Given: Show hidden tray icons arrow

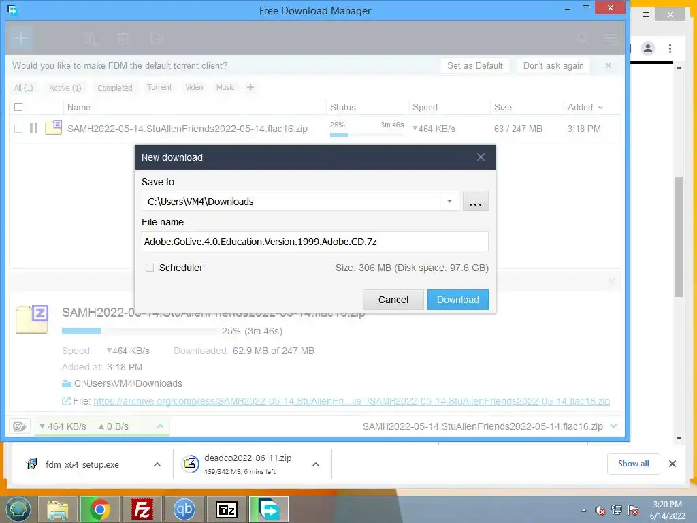Looking at the screenshot, I should coord(583,511).
